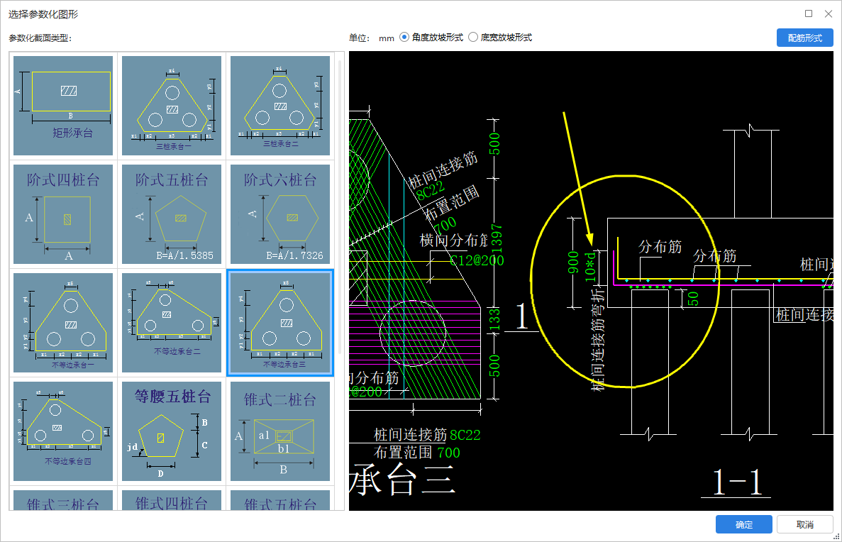This screenshot has height=542, width=842.
Task: Click the thumbnail list vertical scrollbar
Action: (x=339, y=207)
